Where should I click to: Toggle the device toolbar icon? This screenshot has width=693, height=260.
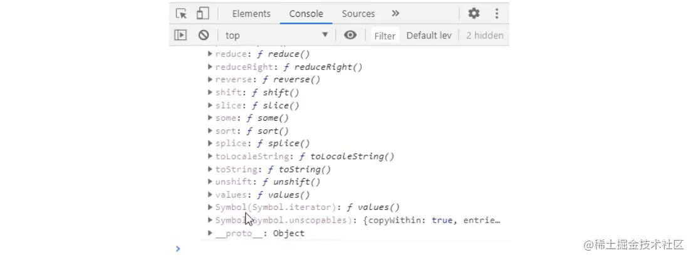coord(202,14)
